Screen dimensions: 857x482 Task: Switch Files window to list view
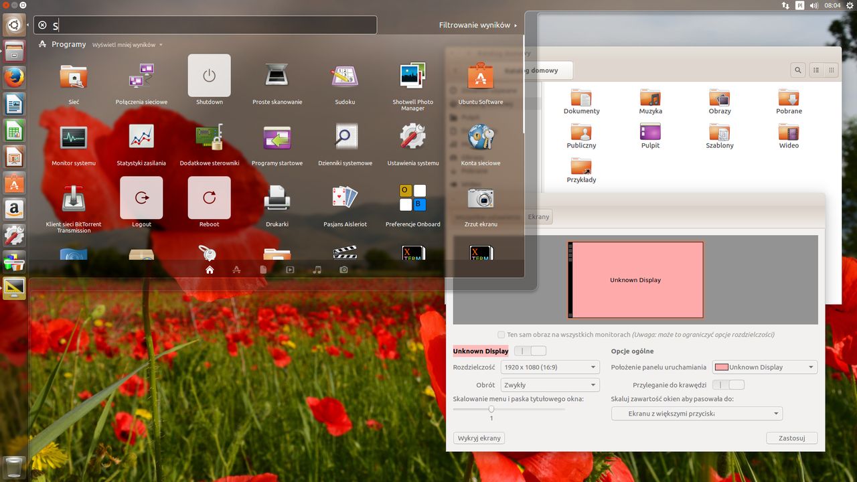[x=816, y=70]
